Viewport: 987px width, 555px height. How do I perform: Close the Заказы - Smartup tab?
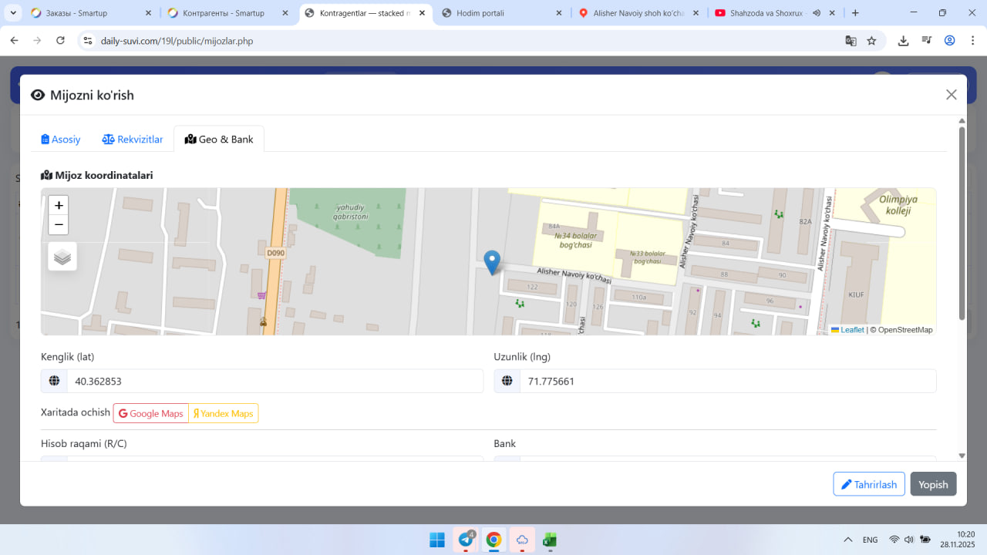coord(147,13)
